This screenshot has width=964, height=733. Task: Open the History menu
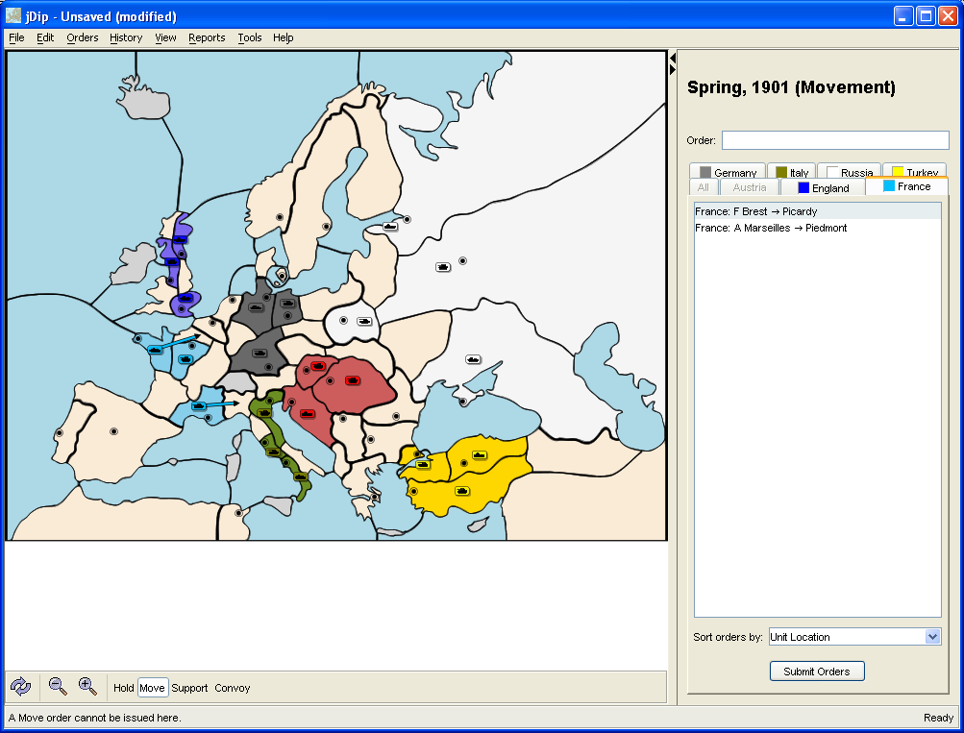pos(126,37)
